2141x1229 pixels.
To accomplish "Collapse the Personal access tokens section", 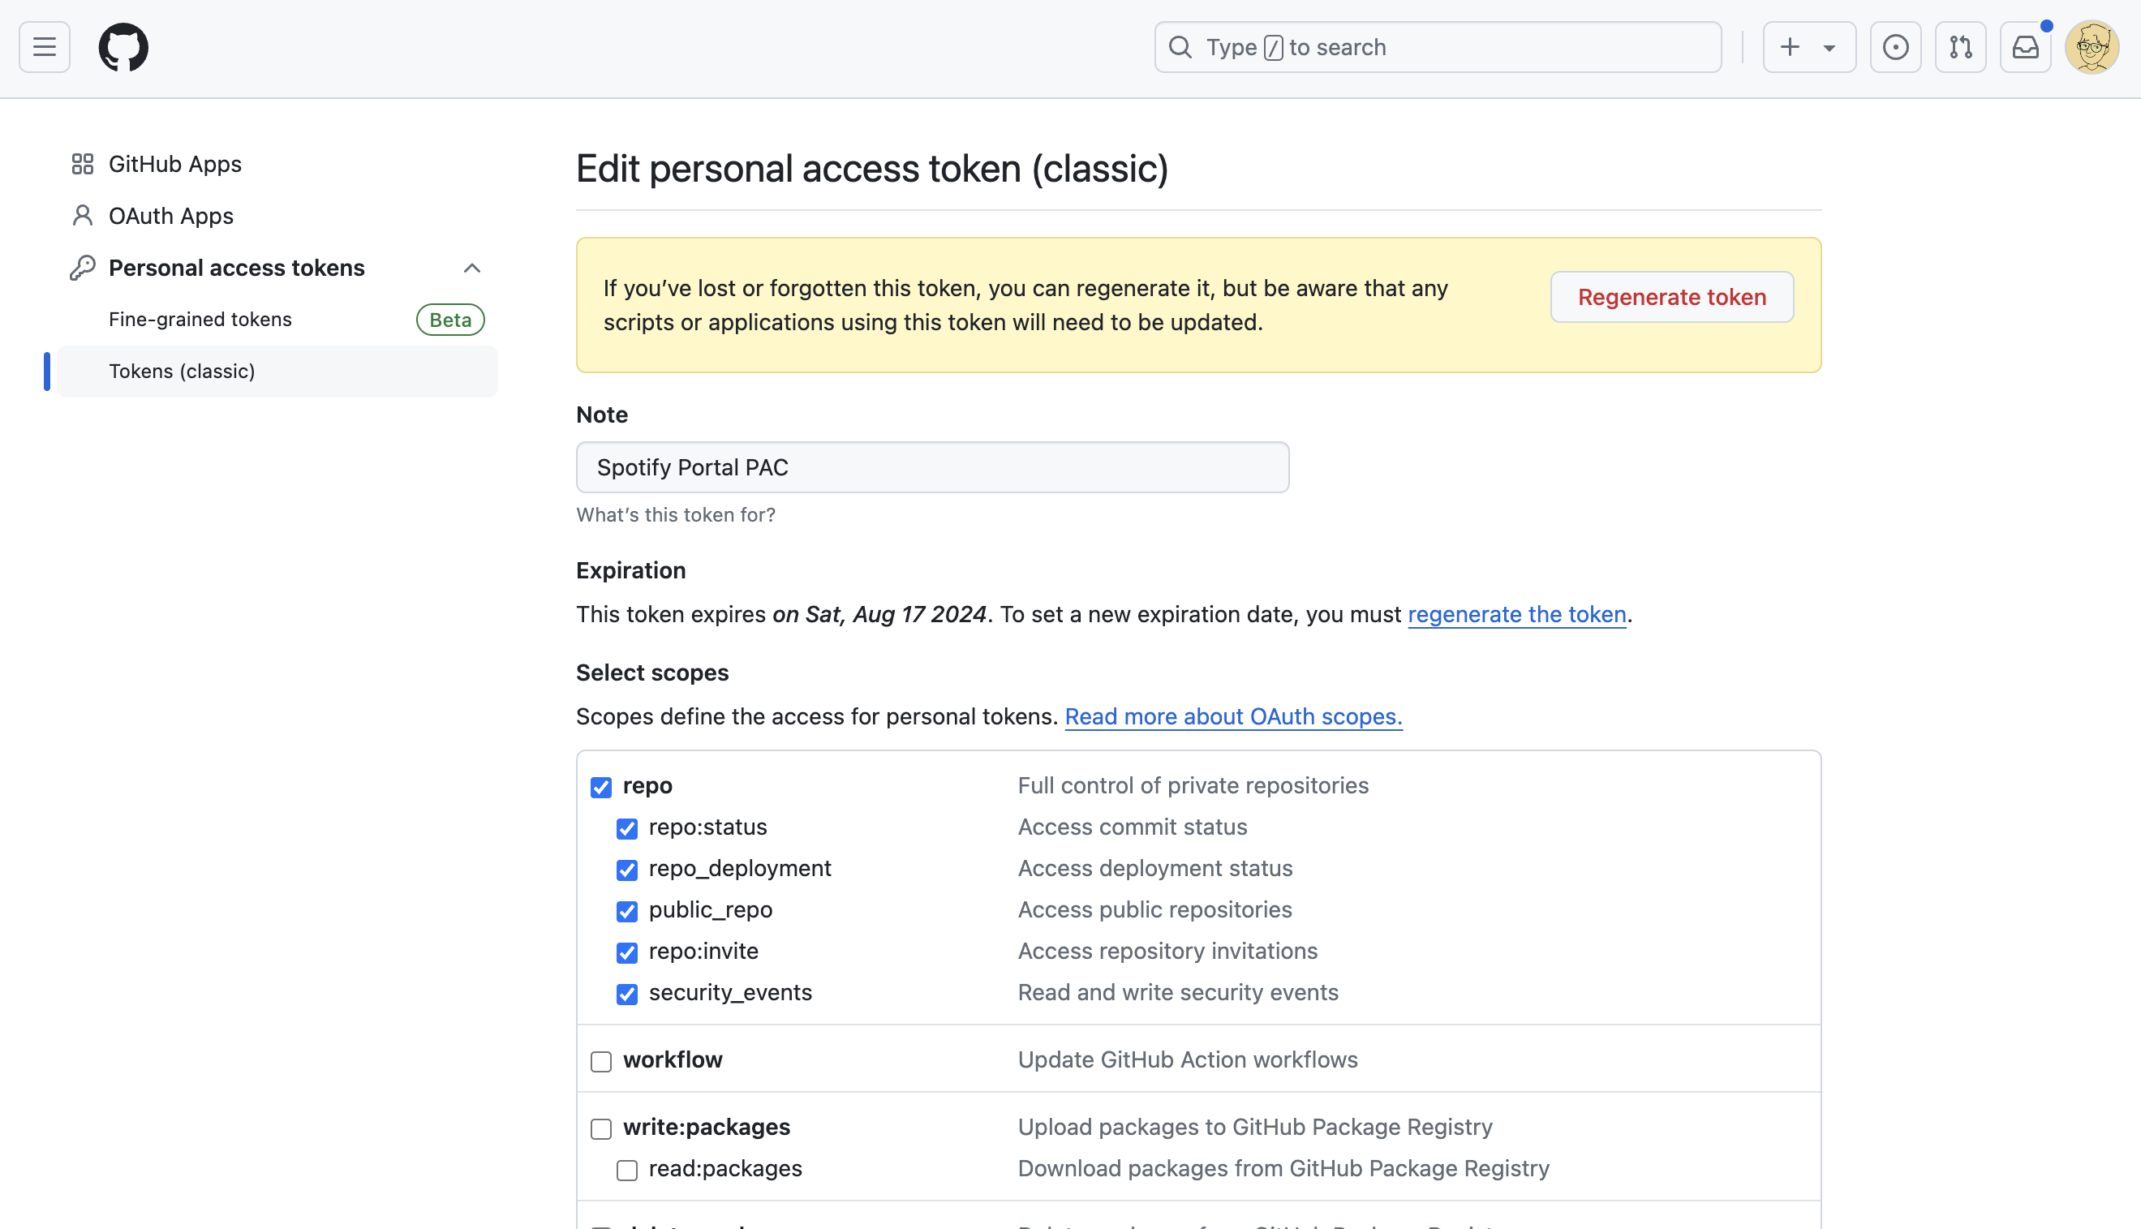I will tap(471, 269).
